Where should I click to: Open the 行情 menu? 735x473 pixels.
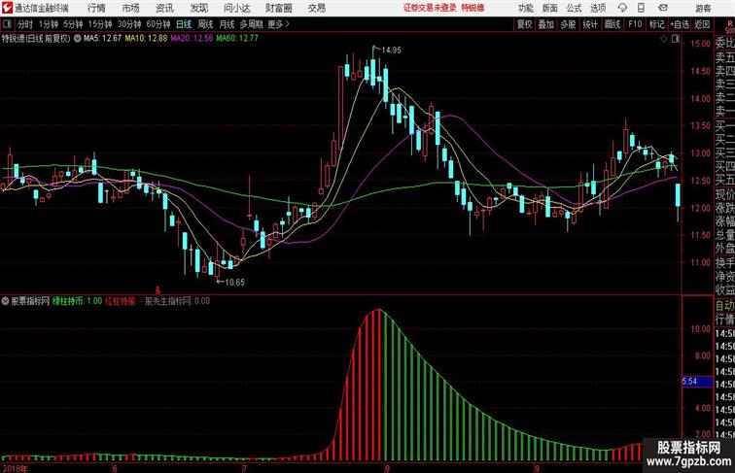click(x=96, y=8)
